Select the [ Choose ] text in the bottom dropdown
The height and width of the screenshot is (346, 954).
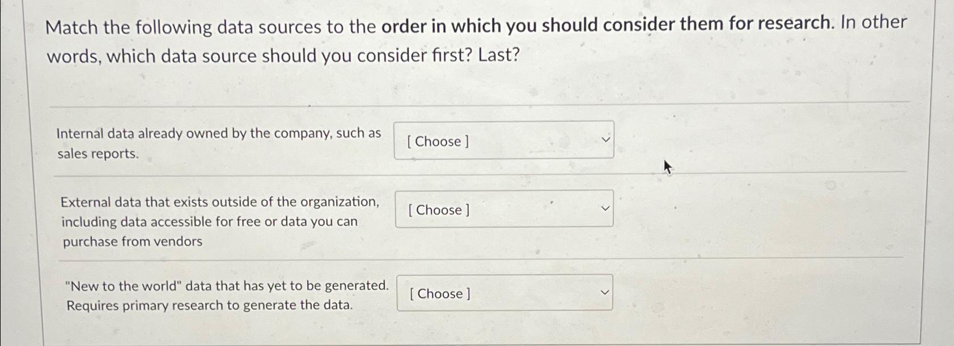[x=439, y=294]
